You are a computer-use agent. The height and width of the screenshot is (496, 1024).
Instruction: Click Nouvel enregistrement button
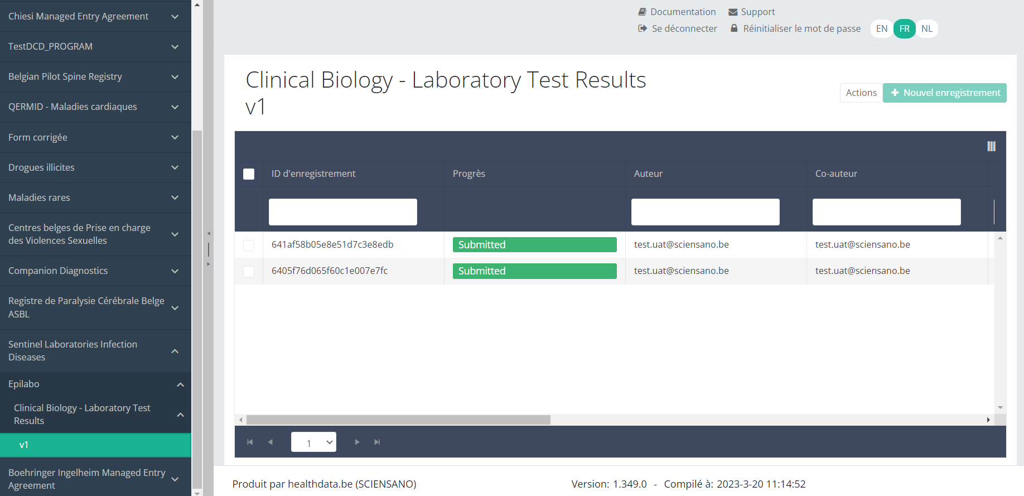[945, 93]
